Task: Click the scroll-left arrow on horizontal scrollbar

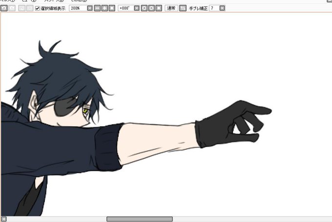Action: (x=3, y=219)
